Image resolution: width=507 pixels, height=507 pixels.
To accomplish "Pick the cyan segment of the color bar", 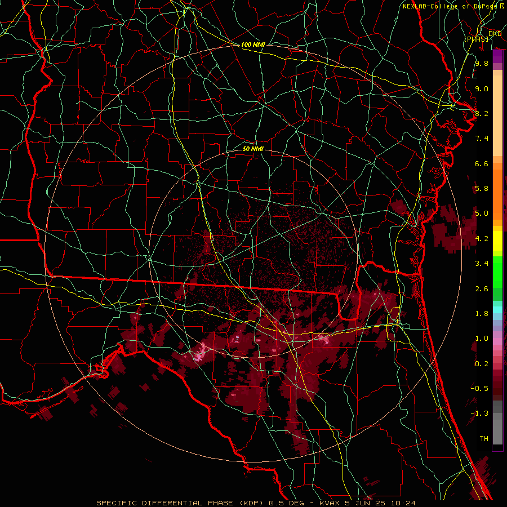I will tap(497, 310).
